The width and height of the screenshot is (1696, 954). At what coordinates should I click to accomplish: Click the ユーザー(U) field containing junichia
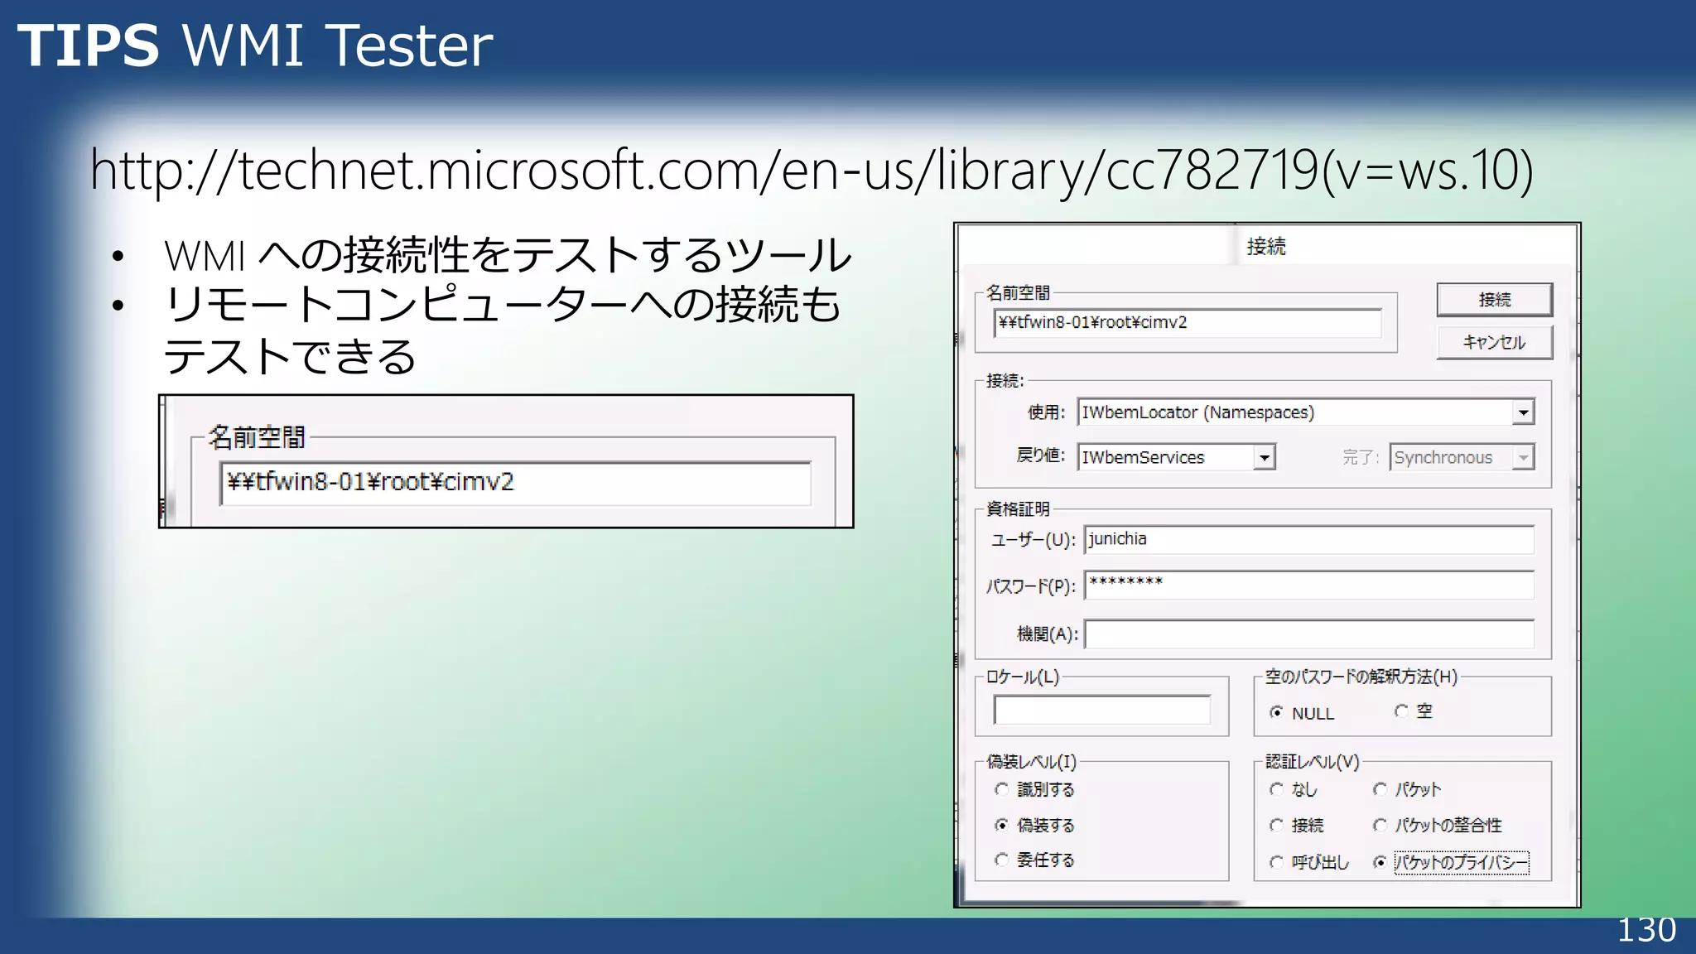pyautogui.click(x=1308, y=539)
